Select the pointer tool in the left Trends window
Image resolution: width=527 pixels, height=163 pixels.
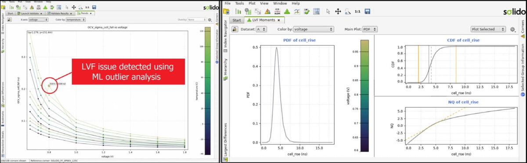67,7
